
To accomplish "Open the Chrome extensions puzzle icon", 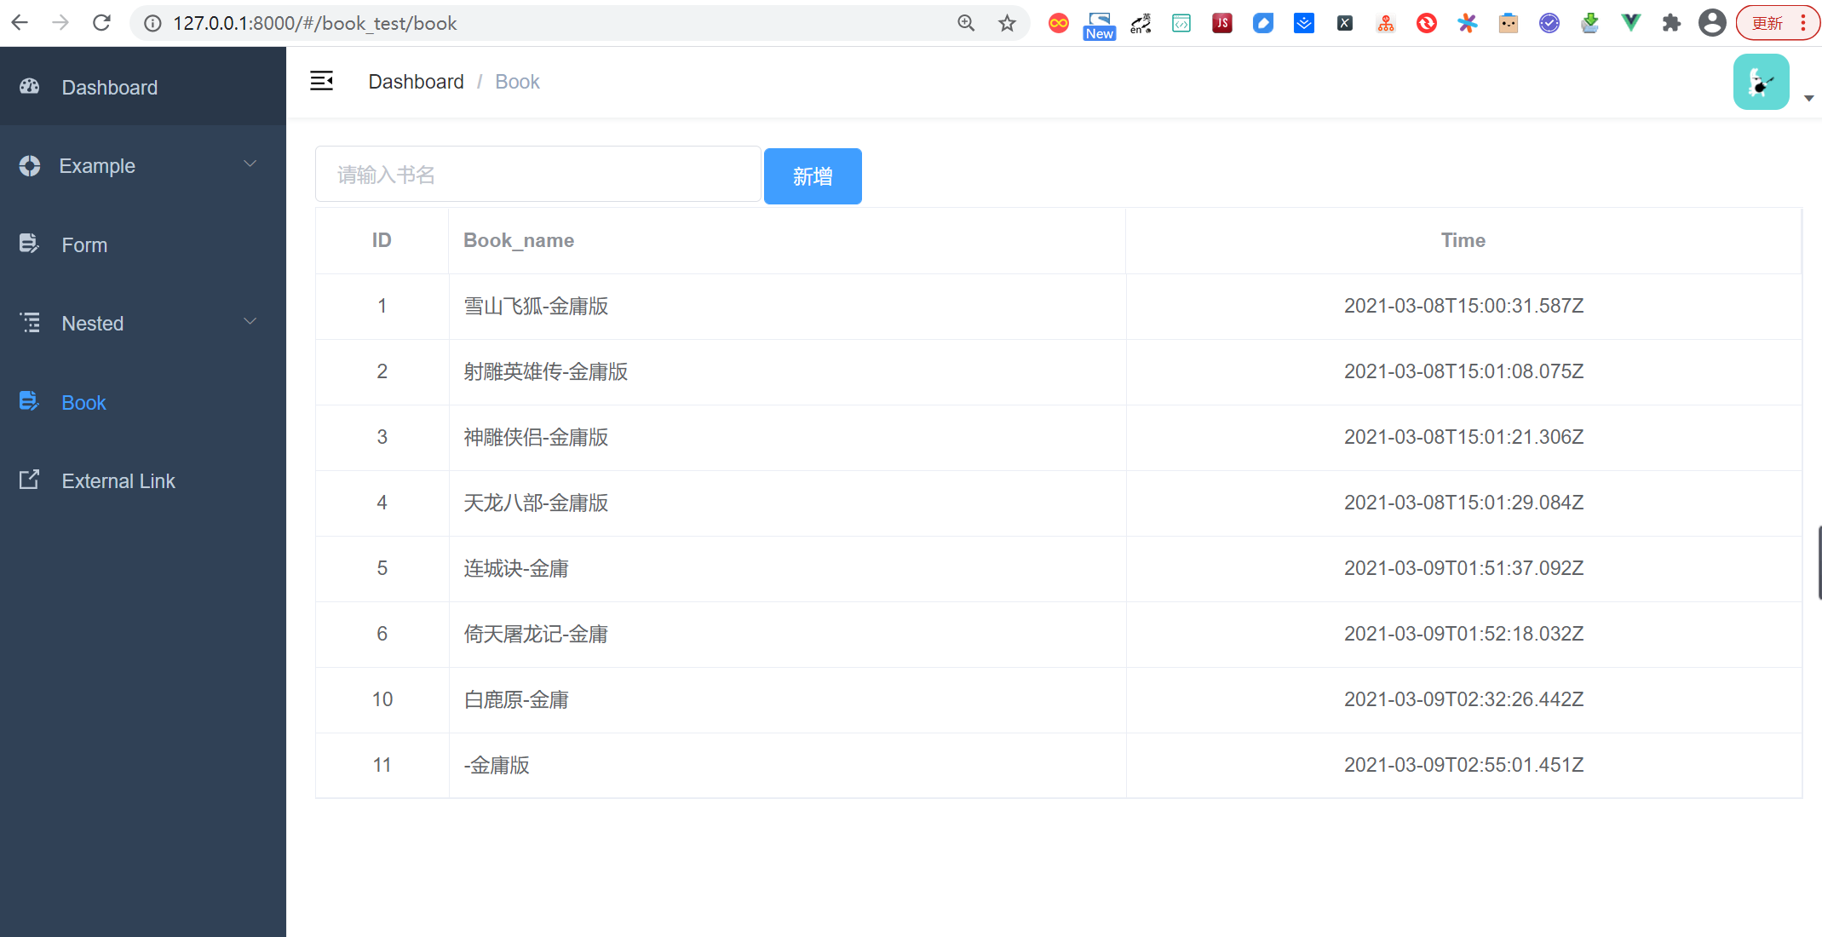I will tap(1671, 23).
